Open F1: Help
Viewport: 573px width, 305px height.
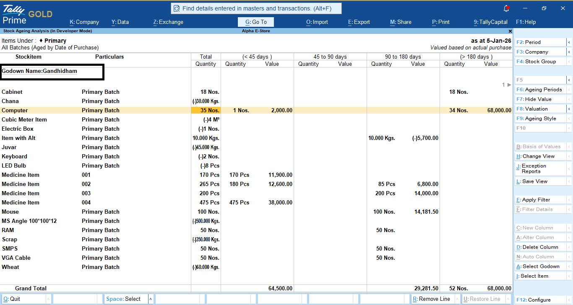pyautogui.click(x=526, y=22)
